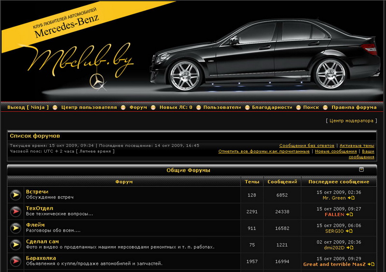View latest post icon next to Mr. Green

(351, 198)
